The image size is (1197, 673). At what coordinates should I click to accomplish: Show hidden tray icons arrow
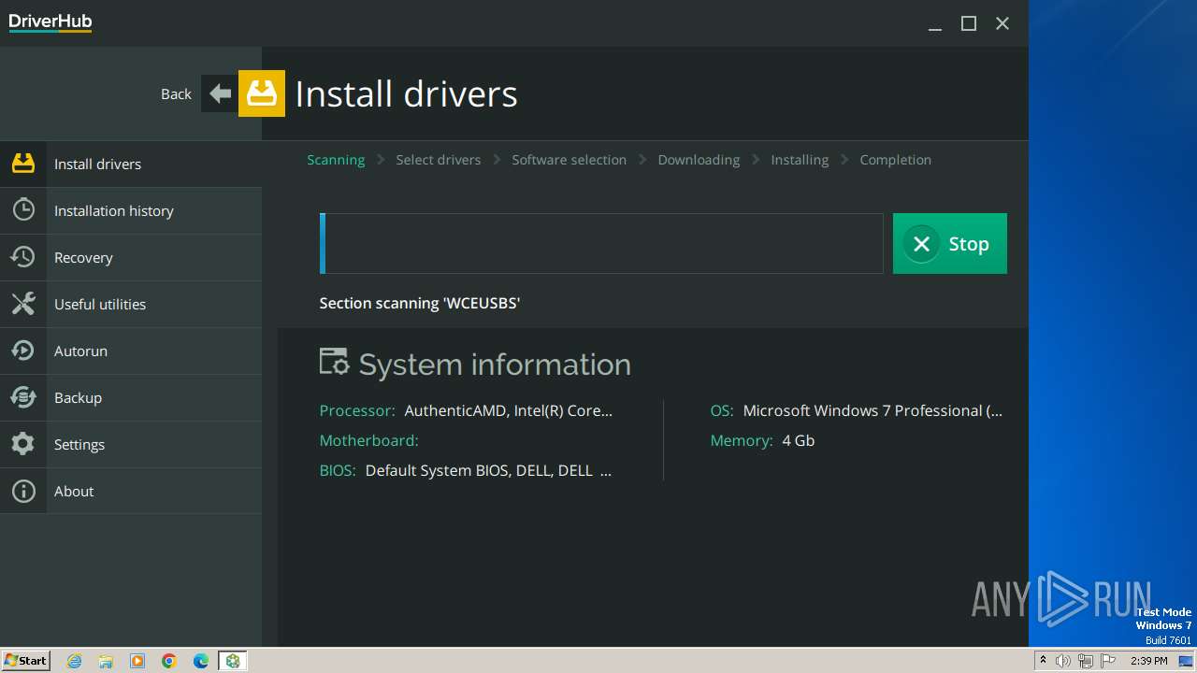click(x=1043, y=661)
